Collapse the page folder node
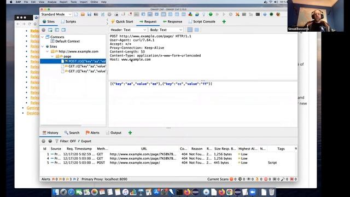350x197 pixels. click(x=52, y=56)
